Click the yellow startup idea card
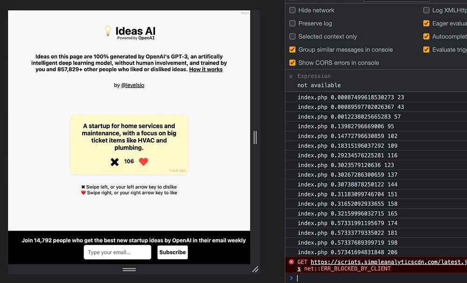467x283 pixels. (129, 145)
